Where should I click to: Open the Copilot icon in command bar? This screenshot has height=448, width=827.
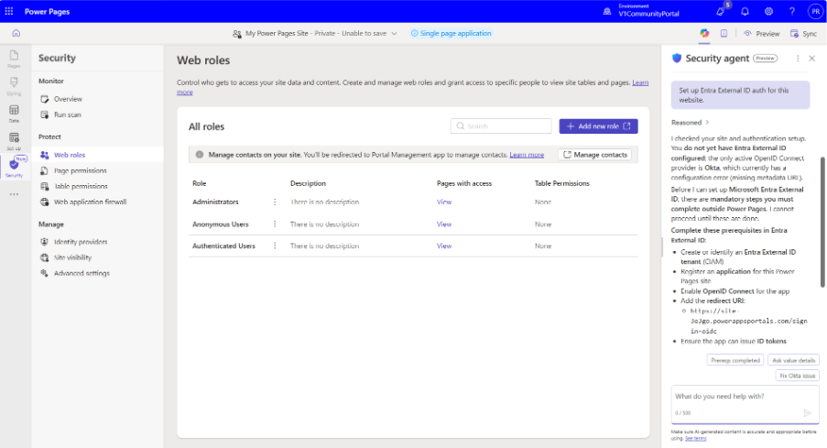coord(704,33)
